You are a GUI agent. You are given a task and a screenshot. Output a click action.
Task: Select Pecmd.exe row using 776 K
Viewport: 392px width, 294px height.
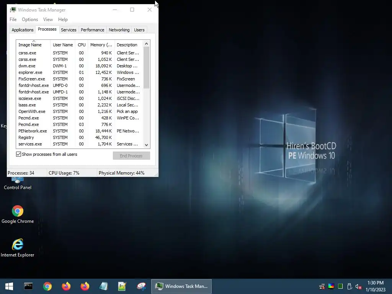[80, 124]
